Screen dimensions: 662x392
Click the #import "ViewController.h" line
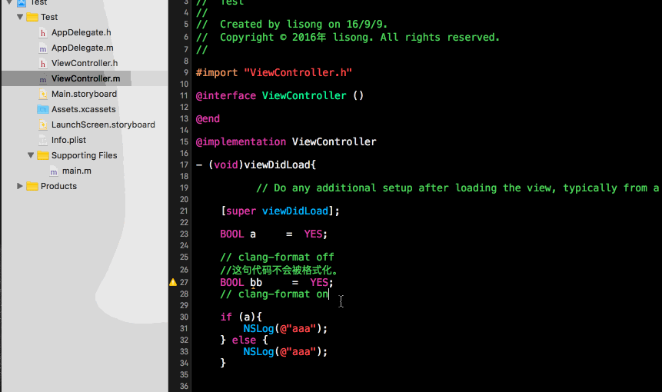(274, 72)
